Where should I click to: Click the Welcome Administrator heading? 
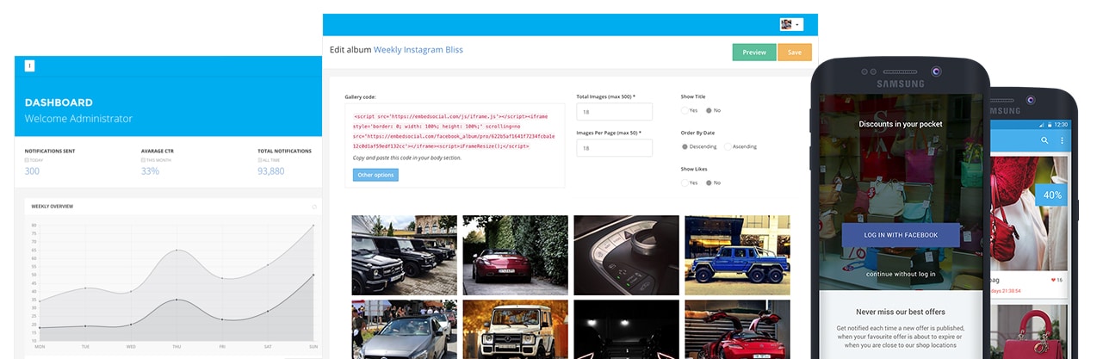(78, 119)
